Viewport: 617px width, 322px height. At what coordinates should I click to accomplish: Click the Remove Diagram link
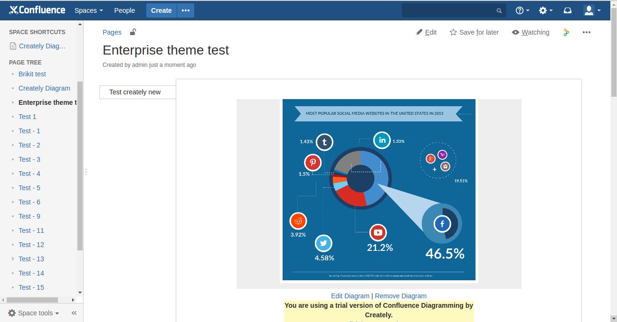click(x=401, y=296)
